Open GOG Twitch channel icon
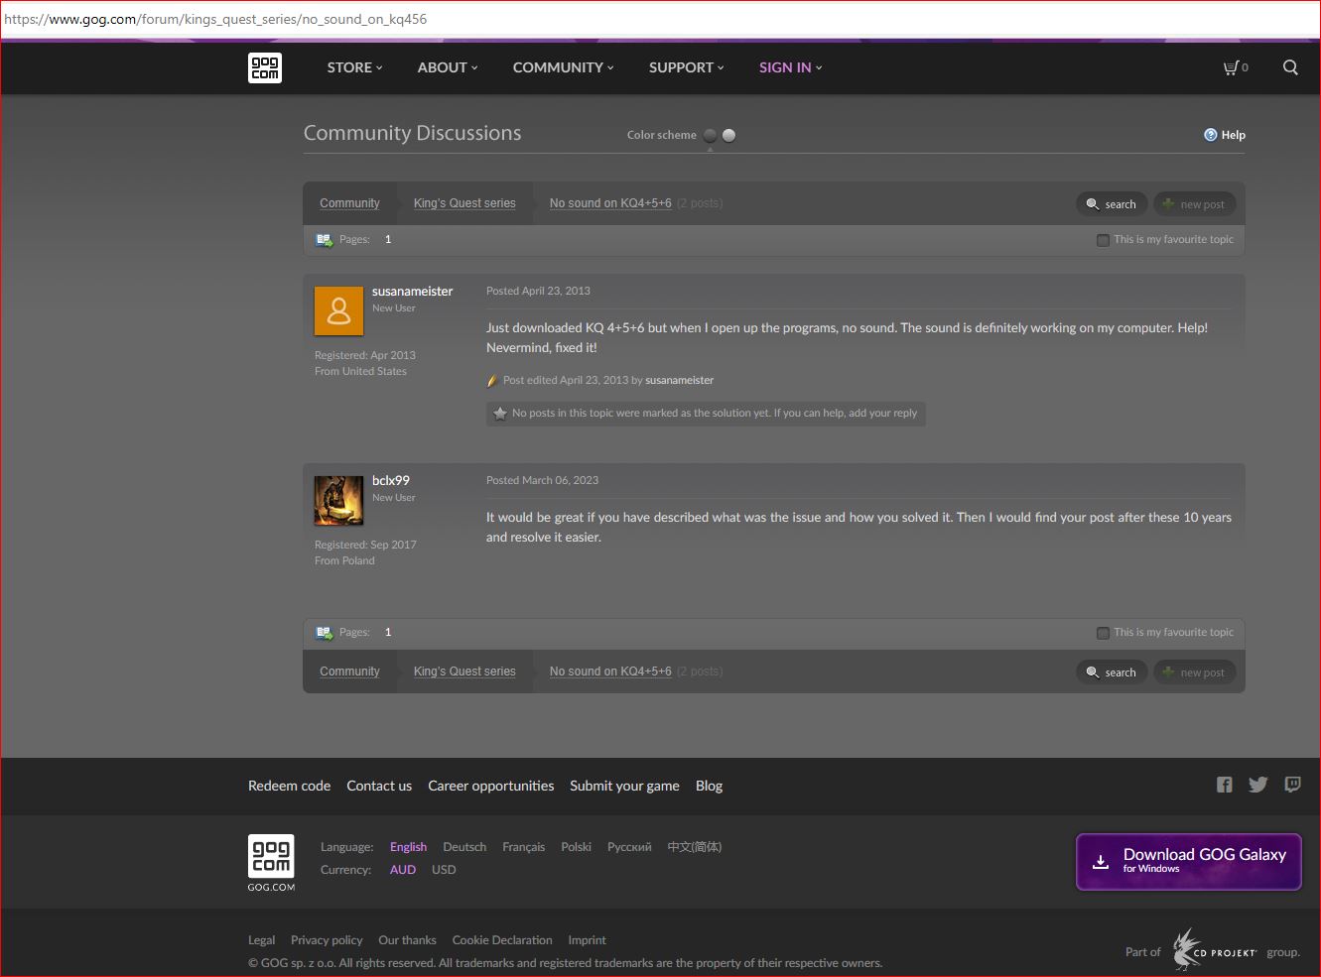This screenshot has width=1321, height=977. (1292, 785)
